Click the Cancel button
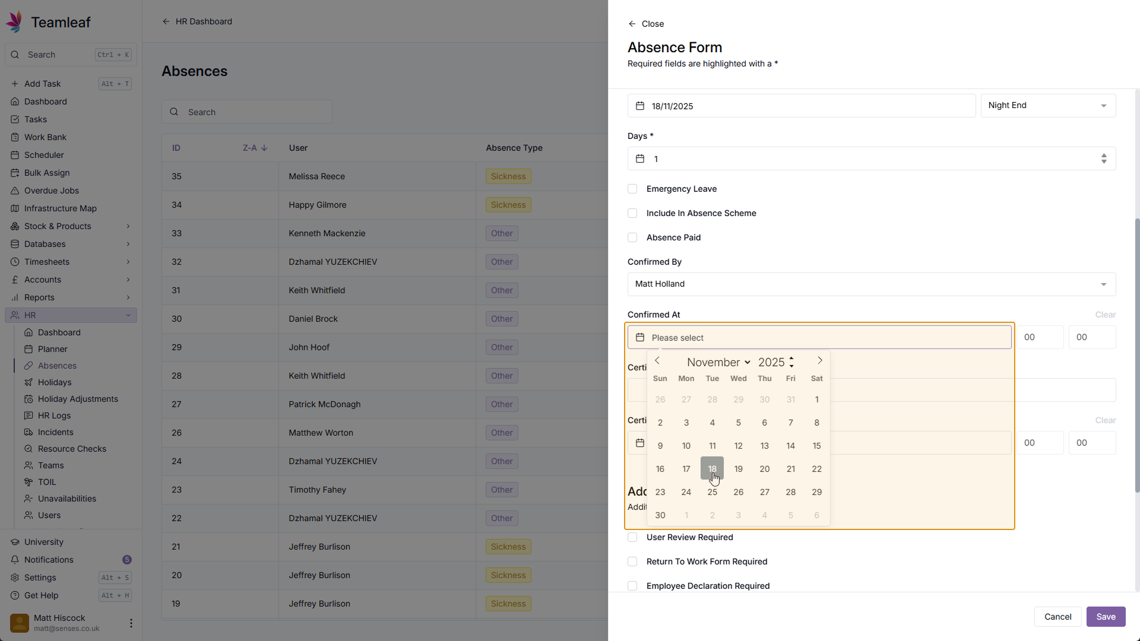Viewport: 1140px width, 641px height. tap(1057, 617)
